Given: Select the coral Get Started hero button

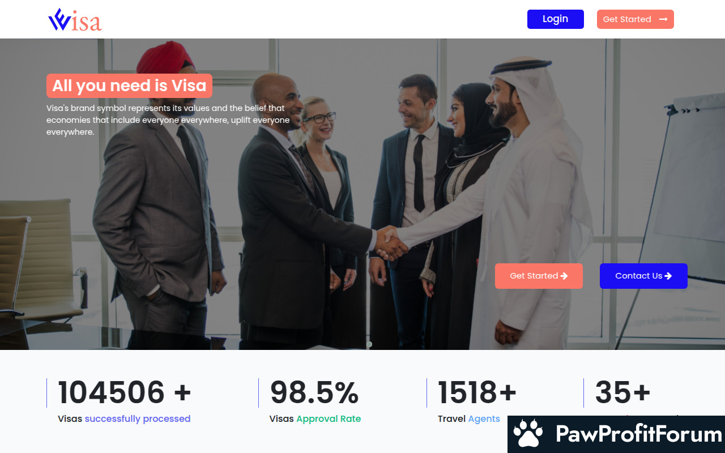Looking at the screenshot, I should click(539, 276).
